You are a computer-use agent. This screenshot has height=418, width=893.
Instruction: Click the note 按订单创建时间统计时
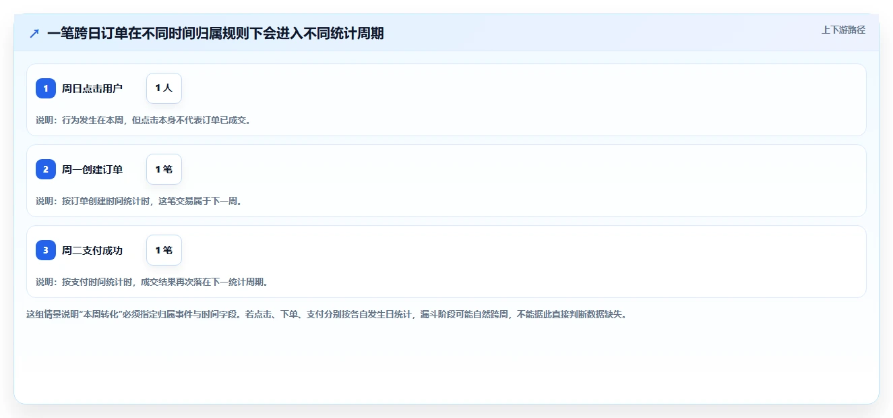tap(139, 201)
